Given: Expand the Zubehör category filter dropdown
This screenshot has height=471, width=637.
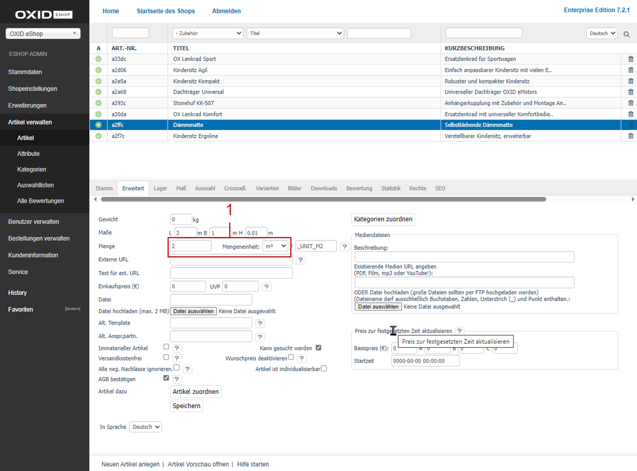Looking at the screenshot, I should tap(208, 33).
